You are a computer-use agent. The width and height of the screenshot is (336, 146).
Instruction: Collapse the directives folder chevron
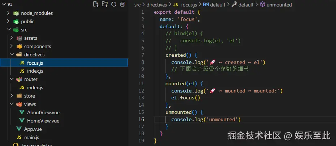[x=12, y=55]
